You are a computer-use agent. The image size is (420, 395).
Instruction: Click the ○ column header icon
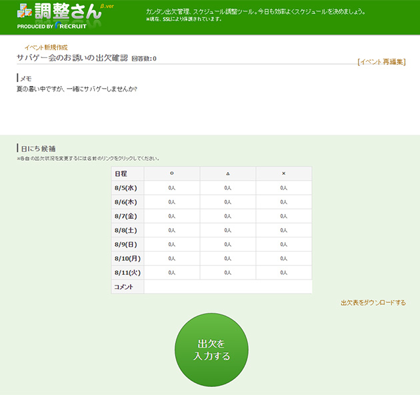pos(171,173)
